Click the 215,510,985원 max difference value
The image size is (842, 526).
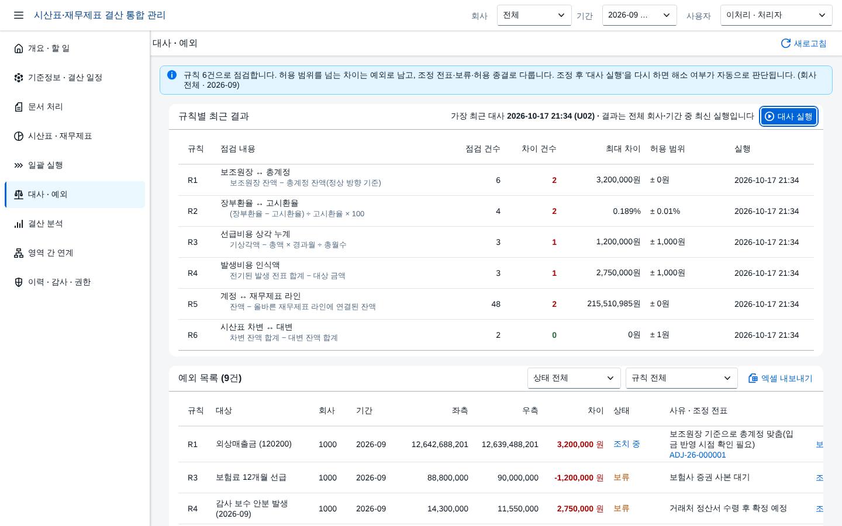tap(614, 304)
